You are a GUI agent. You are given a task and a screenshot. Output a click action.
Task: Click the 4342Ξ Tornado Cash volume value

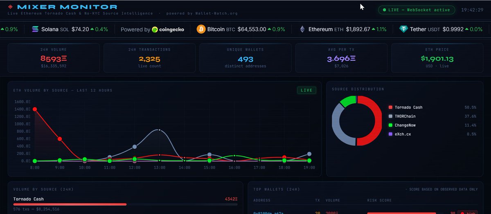pyautogui.click(x=231, y=199)
